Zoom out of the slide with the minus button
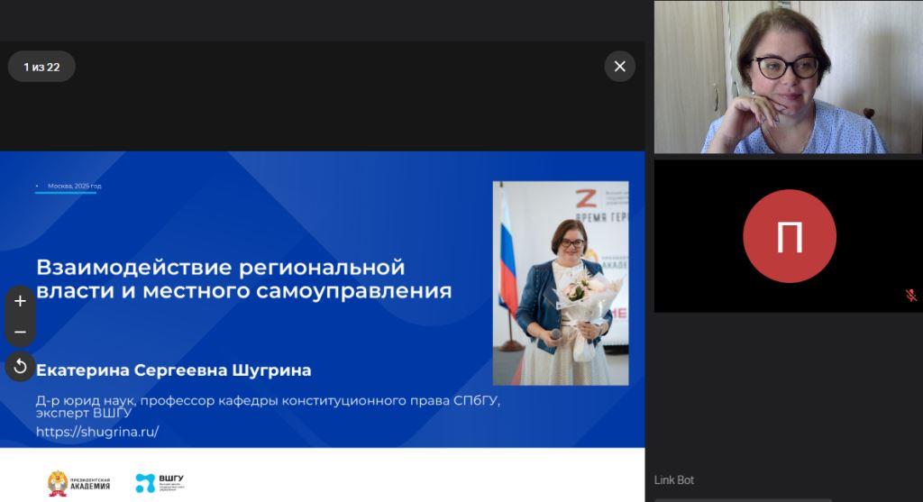 pos(20,332)
